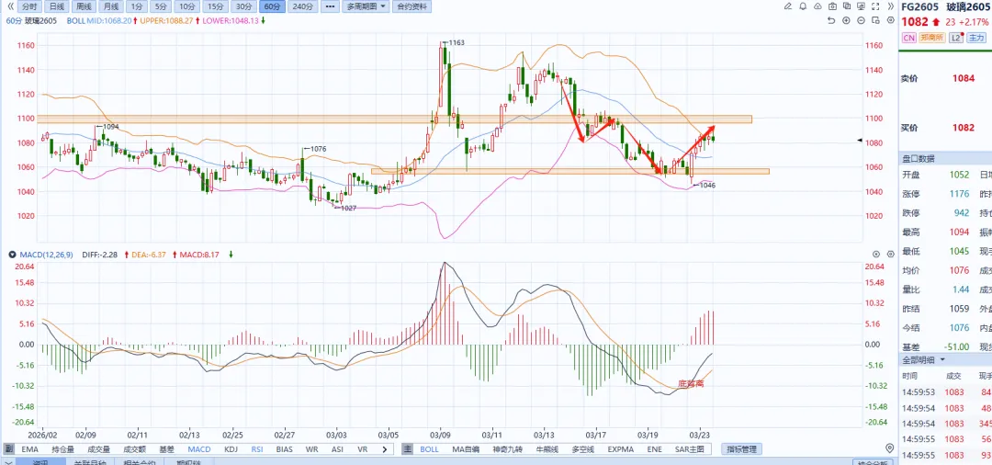Screen dimensions: 992x465
Task: Switch to 分时 time-sharing chart
Action: [28, 7]
